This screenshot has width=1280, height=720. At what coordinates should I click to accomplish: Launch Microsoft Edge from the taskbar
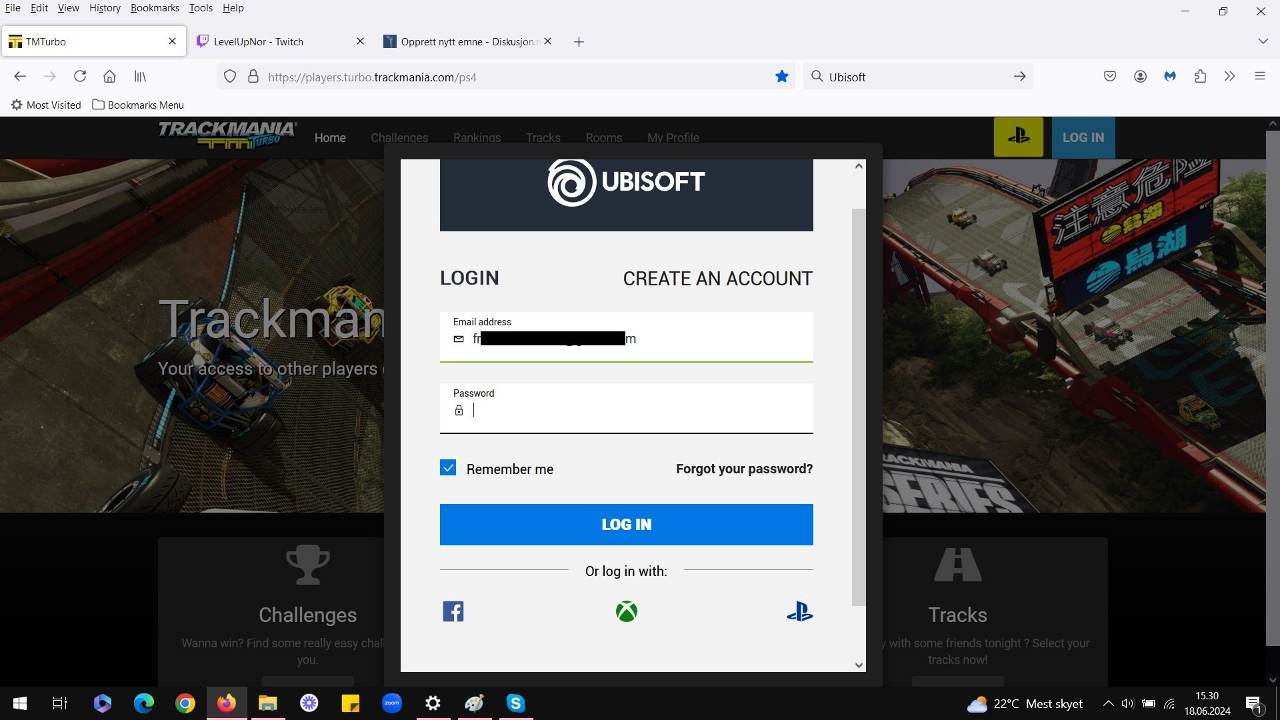click(x=144, y=703)
